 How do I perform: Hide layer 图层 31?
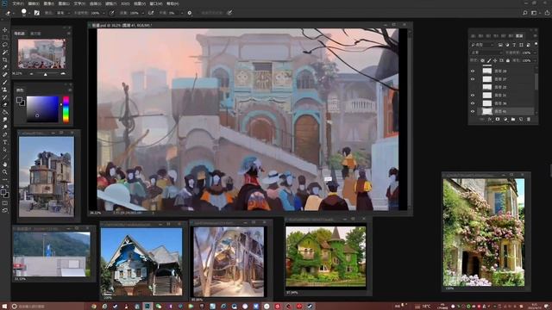(473, 96)
